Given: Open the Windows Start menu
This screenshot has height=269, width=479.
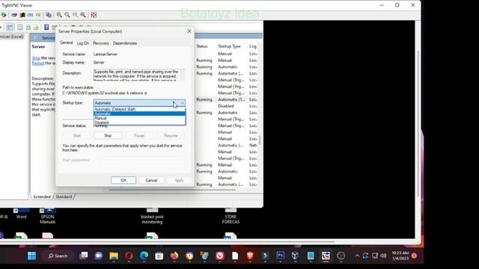Looking at the screenshot, I should (x=31, y=256).
